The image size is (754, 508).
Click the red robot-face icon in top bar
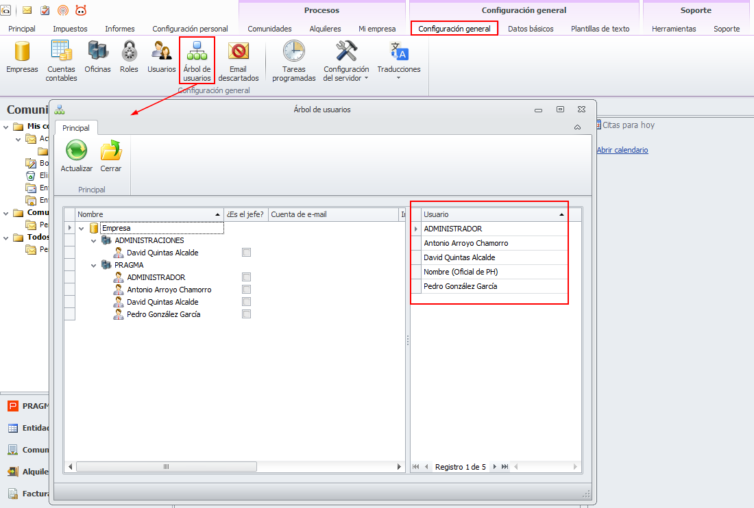click(81, 10)
